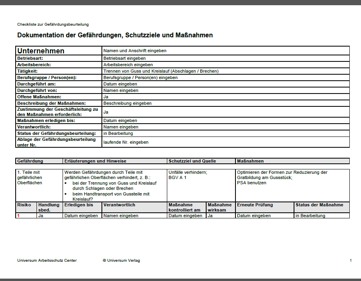Click 'Datum eingeben' beside Durchgeführt am
Image resolution: width=361 pixels, height=281 pixels.
[225, 84]
